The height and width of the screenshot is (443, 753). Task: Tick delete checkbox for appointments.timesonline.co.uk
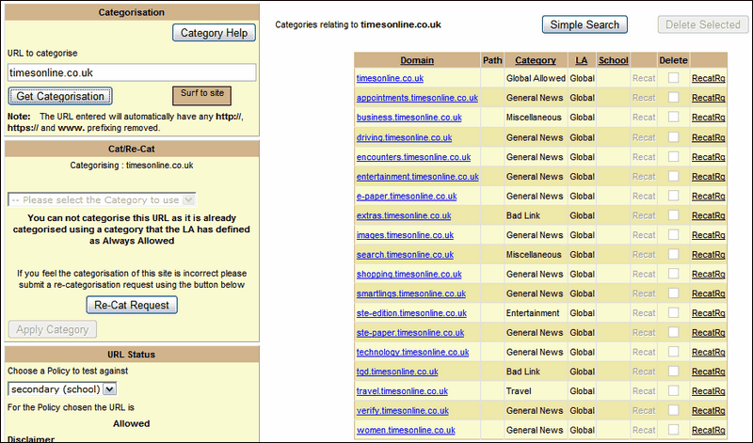coord(673,98)
